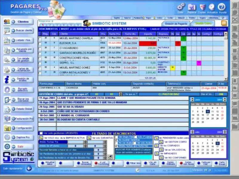Screen dimensions: 239x179
Task: Click the icon beside Con detalle de gestión
Action: [x=7, y=60]
